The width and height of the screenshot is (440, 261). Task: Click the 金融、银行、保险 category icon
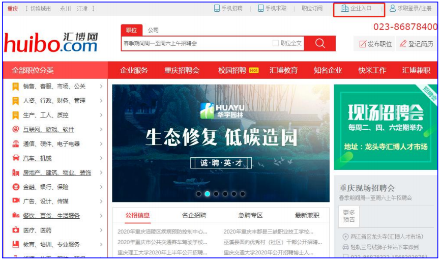tap(16, 187)
